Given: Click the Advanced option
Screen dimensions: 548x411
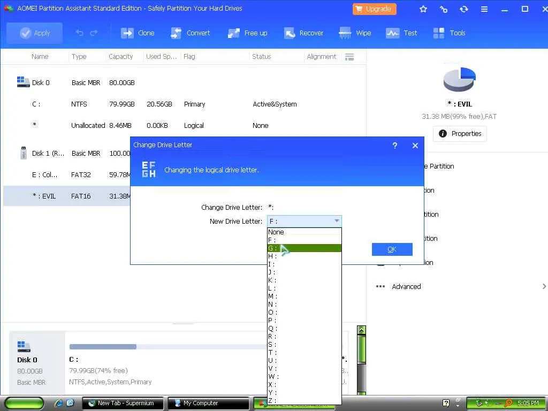Looking at the screenshot, I should (406, 287).
